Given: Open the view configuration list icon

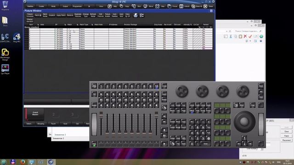Looking at the screenshot, I should 142,15.
